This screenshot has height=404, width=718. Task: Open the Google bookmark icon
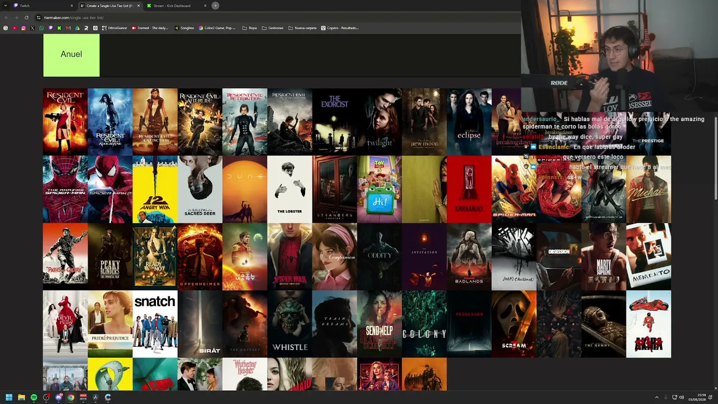(x=6, y=28)
